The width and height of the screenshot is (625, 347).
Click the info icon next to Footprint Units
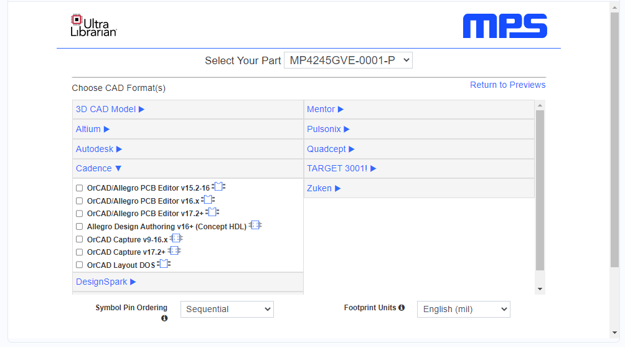pos(402,308)
